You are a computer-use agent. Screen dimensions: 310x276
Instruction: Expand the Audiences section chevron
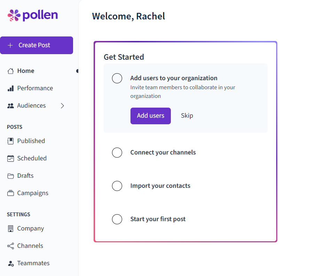[62, 106]
